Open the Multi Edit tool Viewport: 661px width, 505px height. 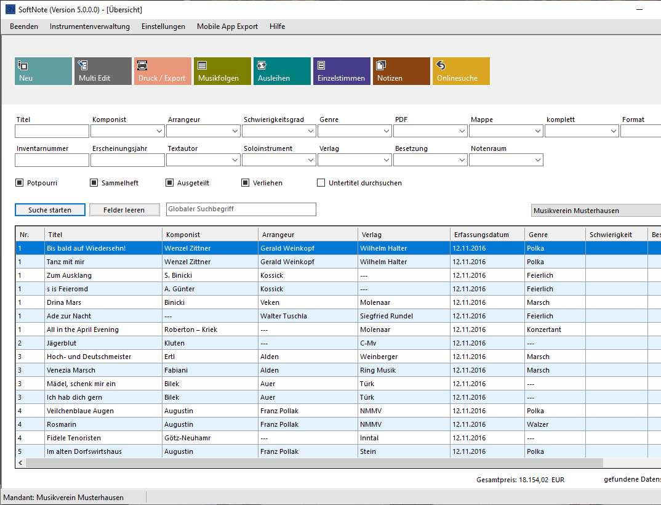point(103,71)
